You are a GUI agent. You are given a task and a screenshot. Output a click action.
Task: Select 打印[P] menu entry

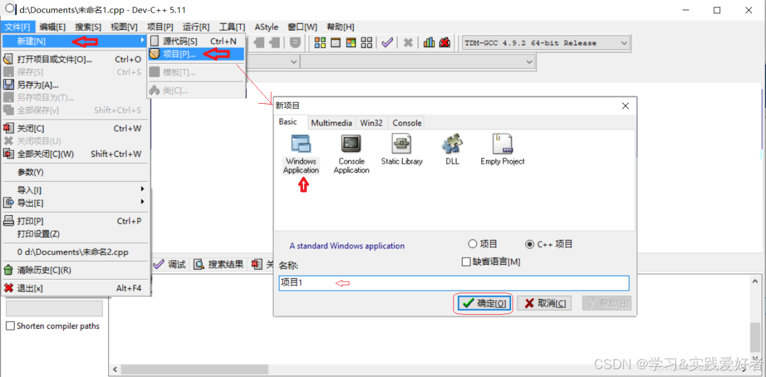point(76,221)
